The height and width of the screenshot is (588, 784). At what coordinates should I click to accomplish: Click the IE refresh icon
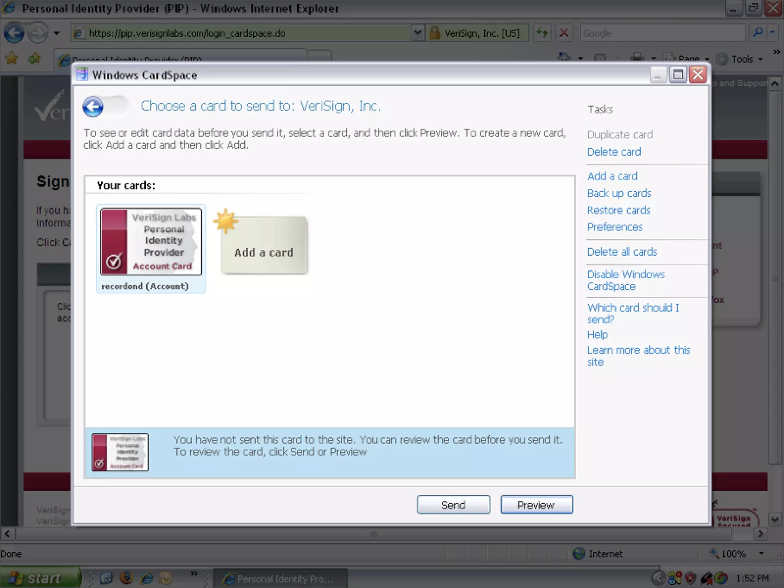coord(542,33)
